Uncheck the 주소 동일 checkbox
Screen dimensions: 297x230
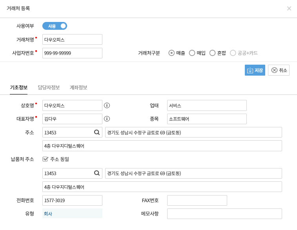coord(46,159)
